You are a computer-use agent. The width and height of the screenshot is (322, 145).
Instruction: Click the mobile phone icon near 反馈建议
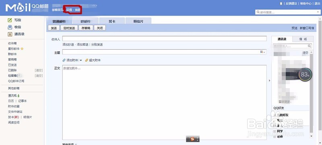click(281, 4)
